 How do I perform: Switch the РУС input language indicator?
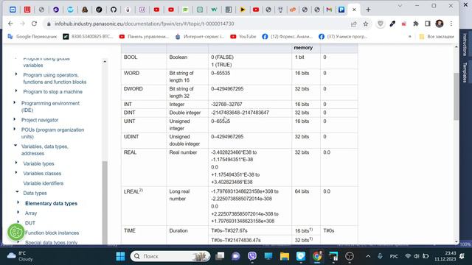394,256
